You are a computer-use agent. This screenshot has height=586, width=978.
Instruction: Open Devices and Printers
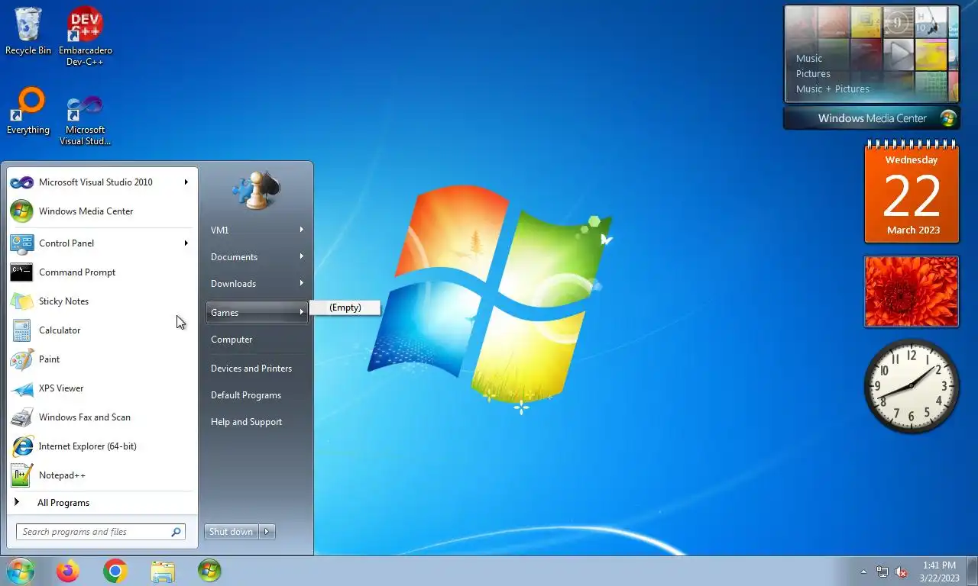(257, 369)
